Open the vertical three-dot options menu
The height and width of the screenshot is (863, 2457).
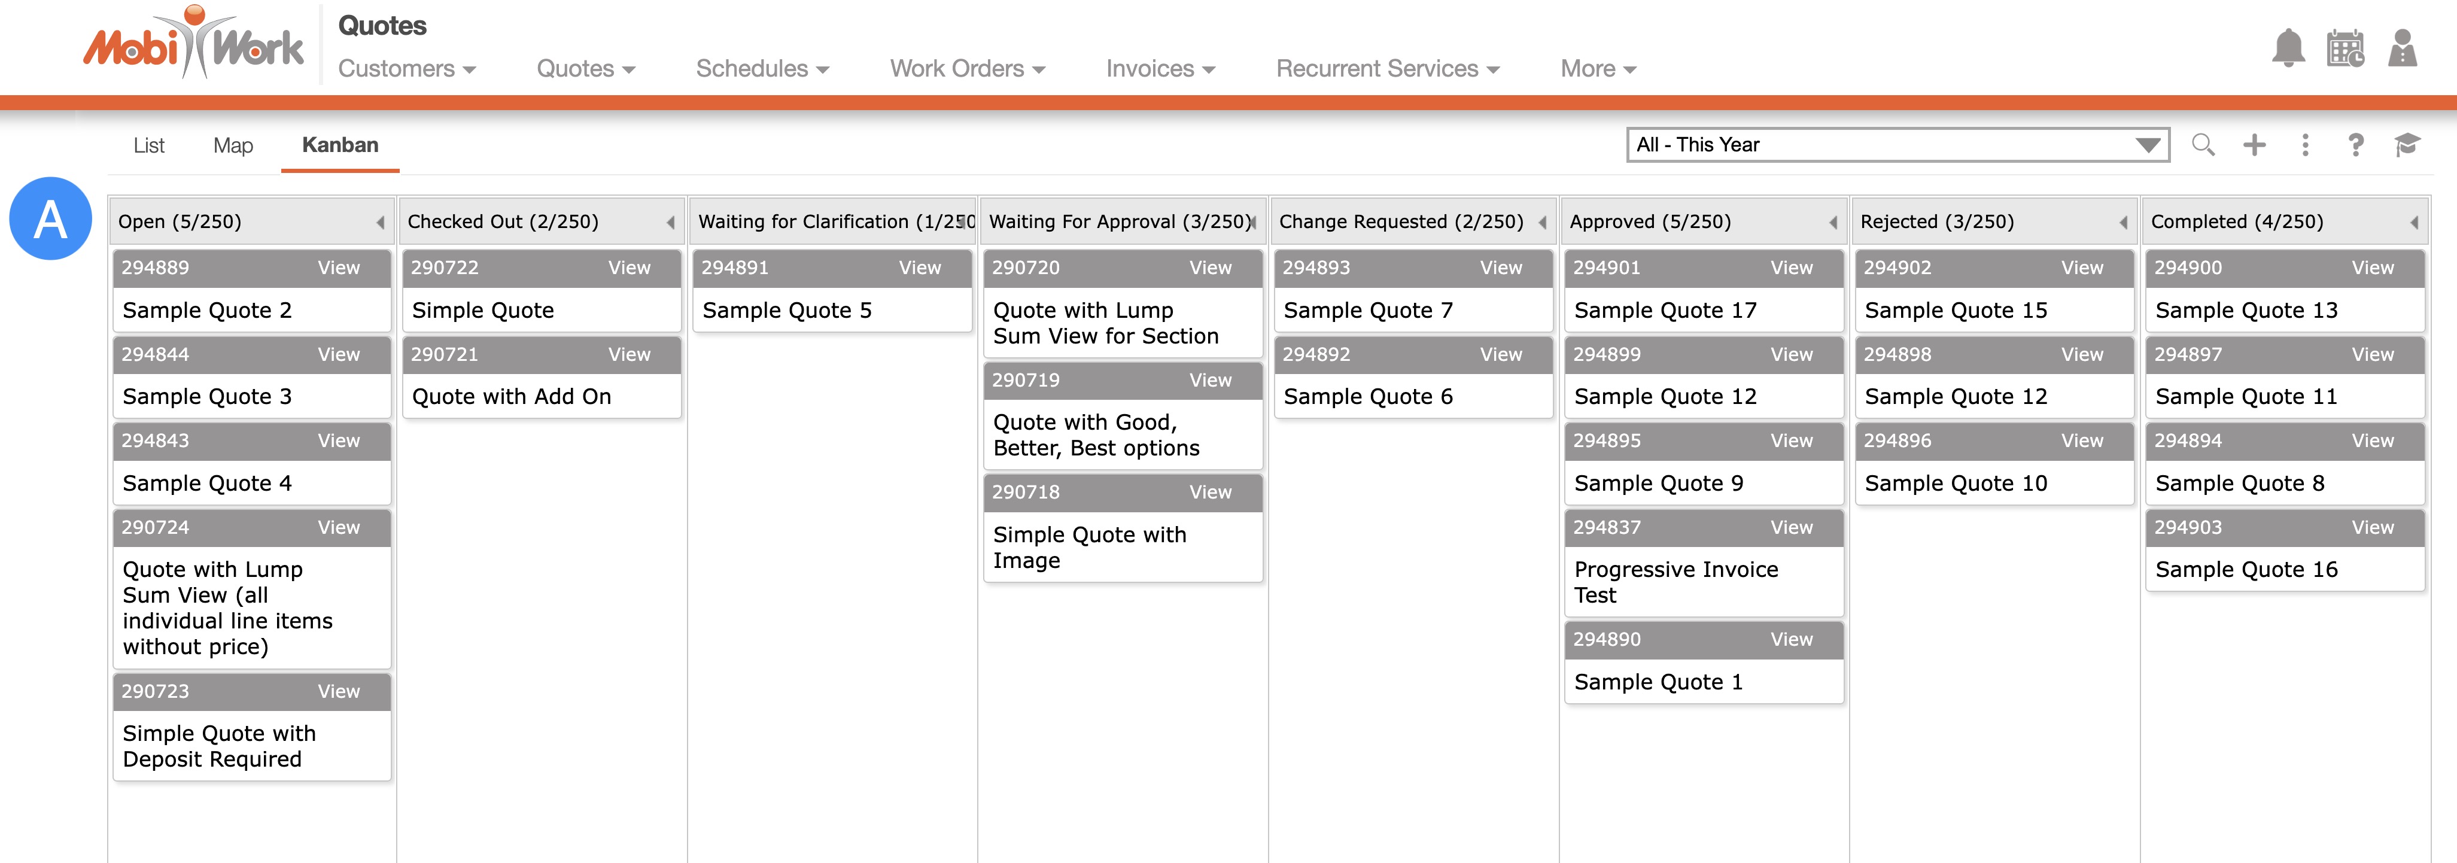click(2304, 145)
